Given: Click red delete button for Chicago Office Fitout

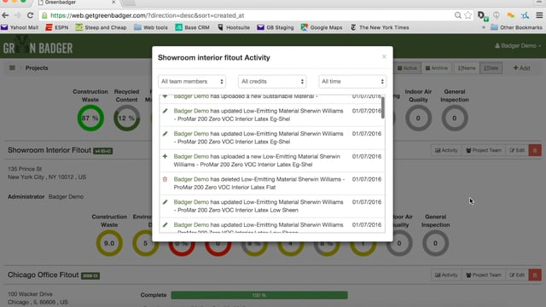Looking at the screenshot, I should click(535, 275).
